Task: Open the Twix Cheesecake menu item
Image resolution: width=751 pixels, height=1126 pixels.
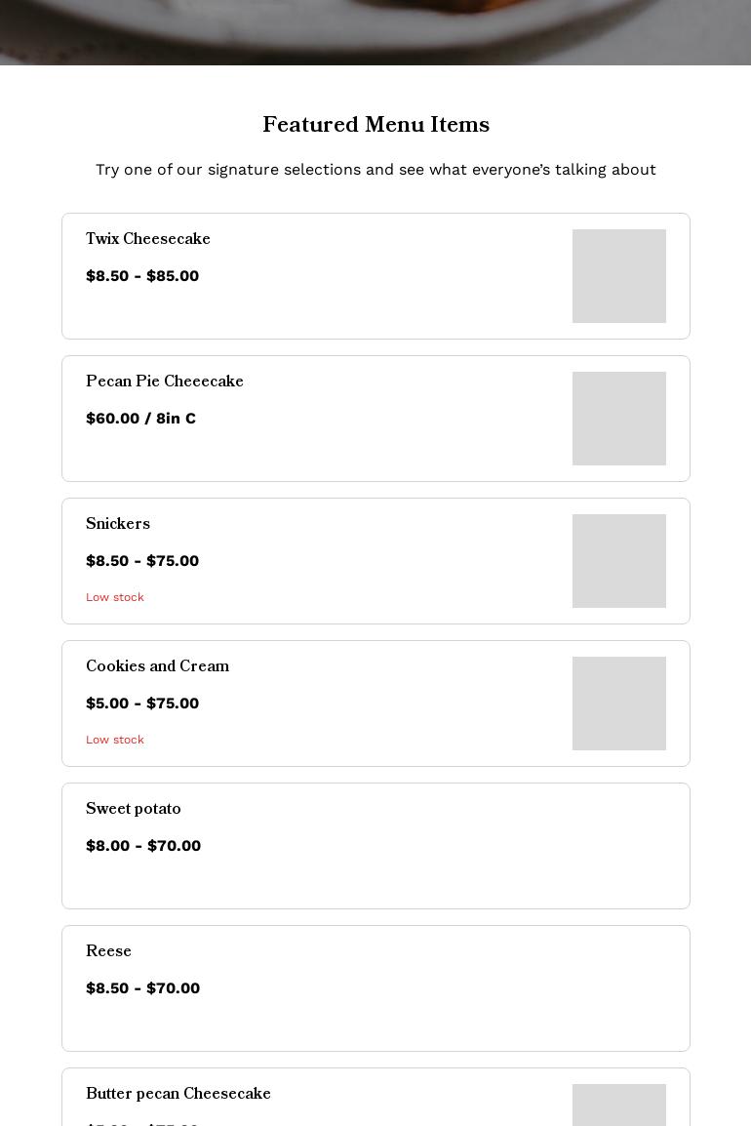Action: [148, 240]
